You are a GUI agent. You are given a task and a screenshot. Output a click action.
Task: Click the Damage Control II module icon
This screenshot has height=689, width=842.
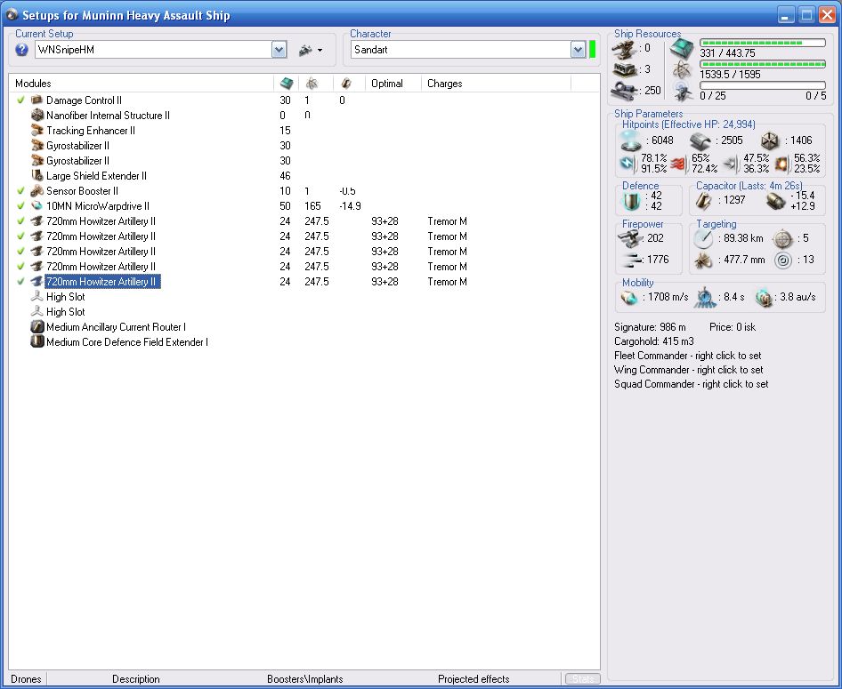(x=37, y=100)
